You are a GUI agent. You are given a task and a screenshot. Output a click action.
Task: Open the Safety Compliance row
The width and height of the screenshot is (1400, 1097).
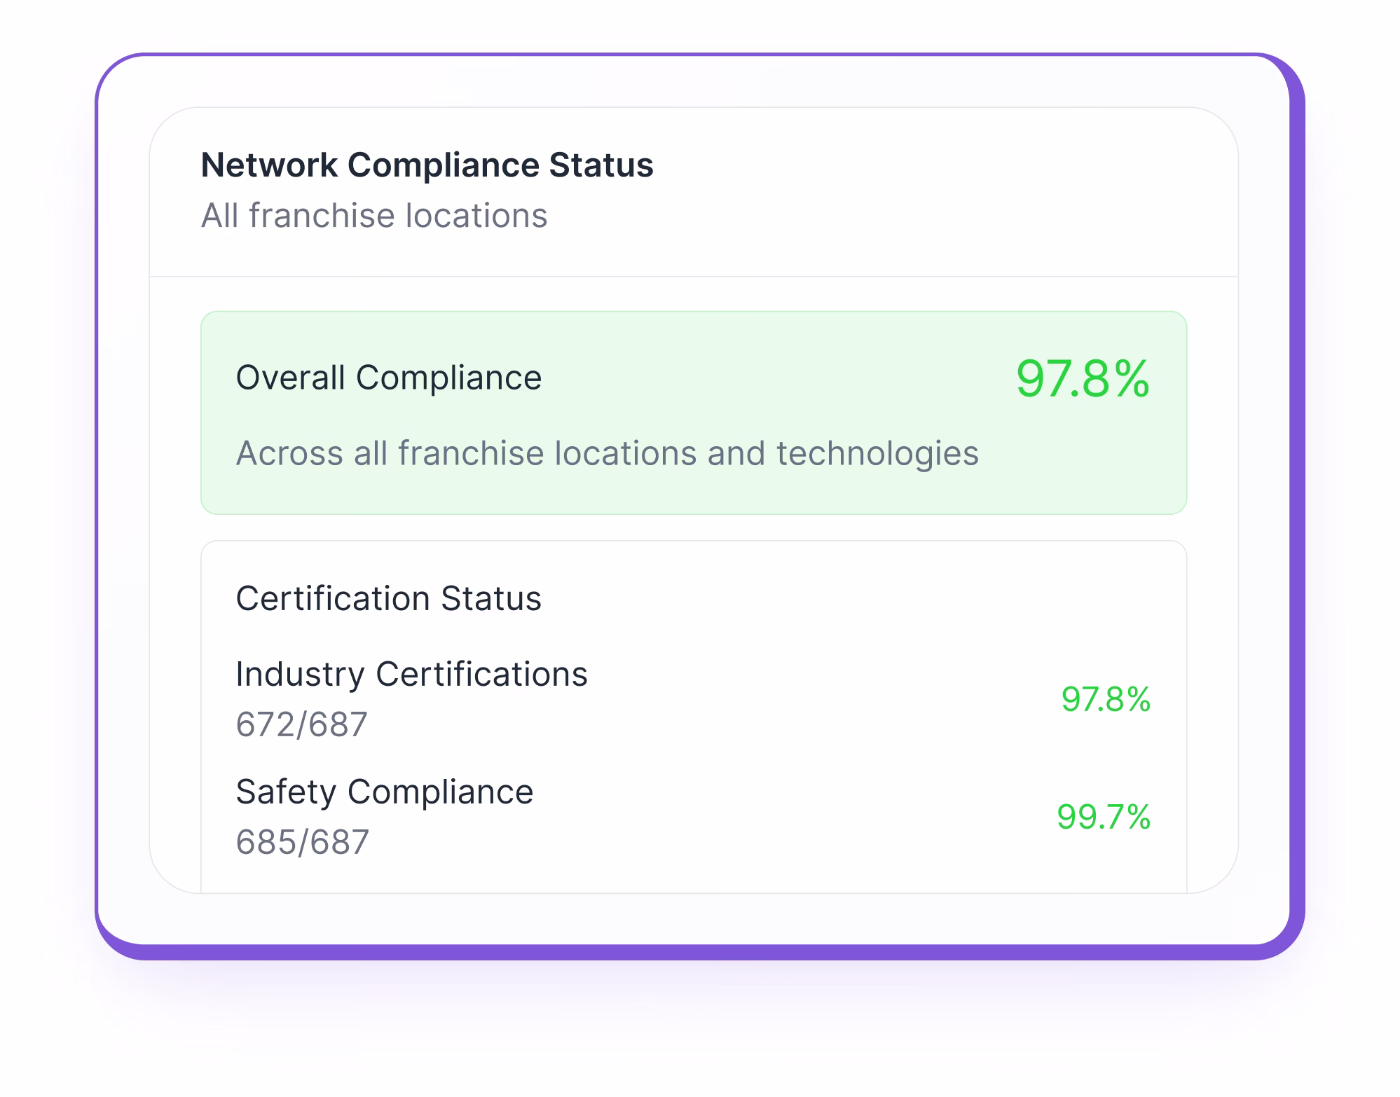384,792
